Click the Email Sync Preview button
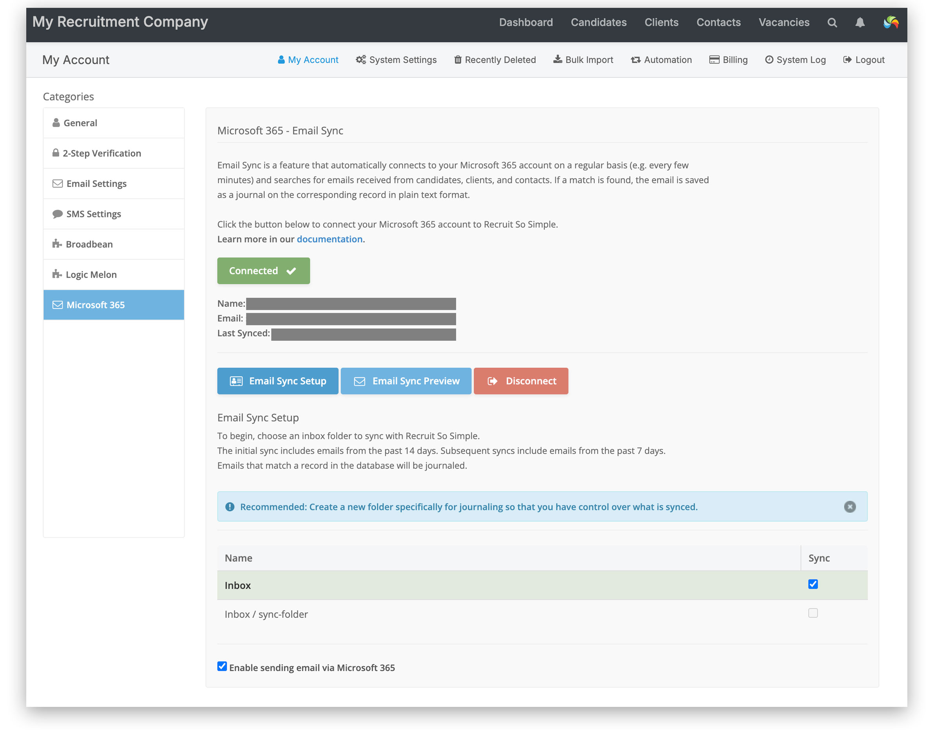Image resolution: width=934 pixels, height=741 pixels. (406, 381)
